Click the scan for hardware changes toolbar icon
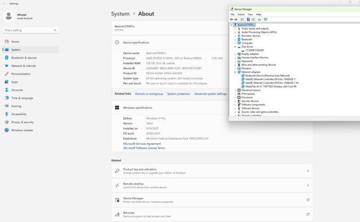This screenshot has width=360, height=222. pos(265,19)
